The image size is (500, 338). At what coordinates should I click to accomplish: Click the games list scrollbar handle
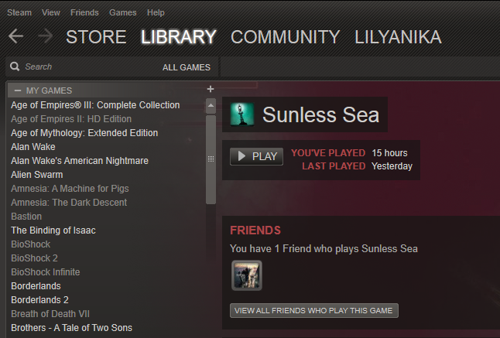(x=211, y=159)
